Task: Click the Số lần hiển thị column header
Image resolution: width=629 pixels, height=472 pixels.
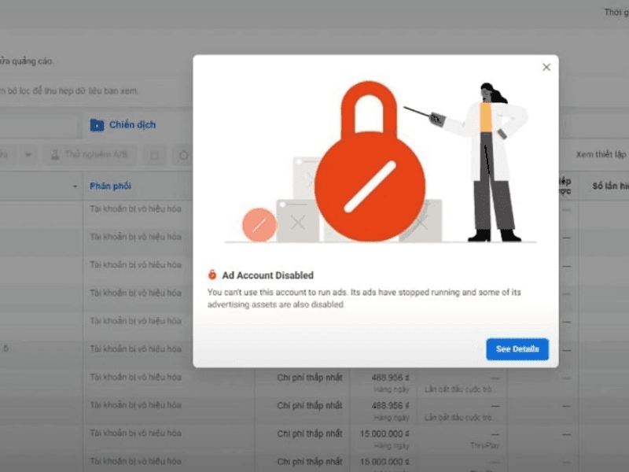Action: coord(610,186)
